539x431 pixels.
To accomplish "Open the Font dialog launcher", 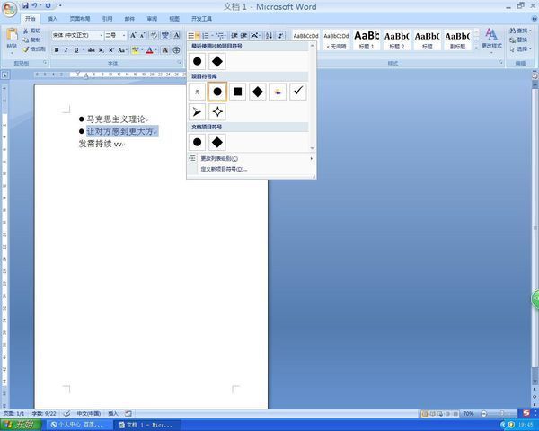I will pos(179,63).
